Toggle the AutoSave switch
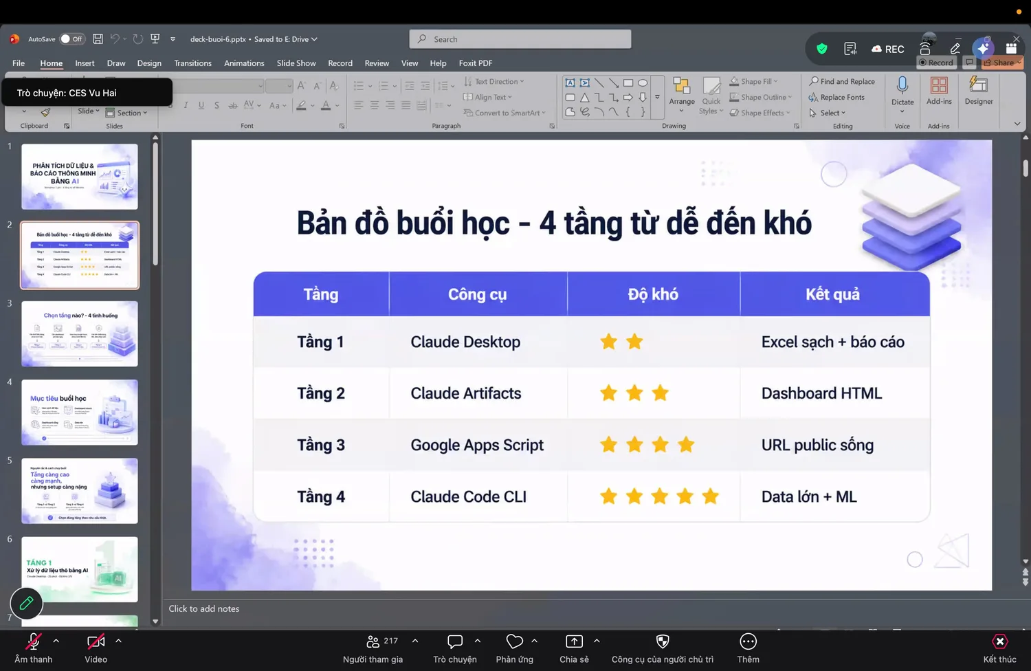 [x=72, y=39]
